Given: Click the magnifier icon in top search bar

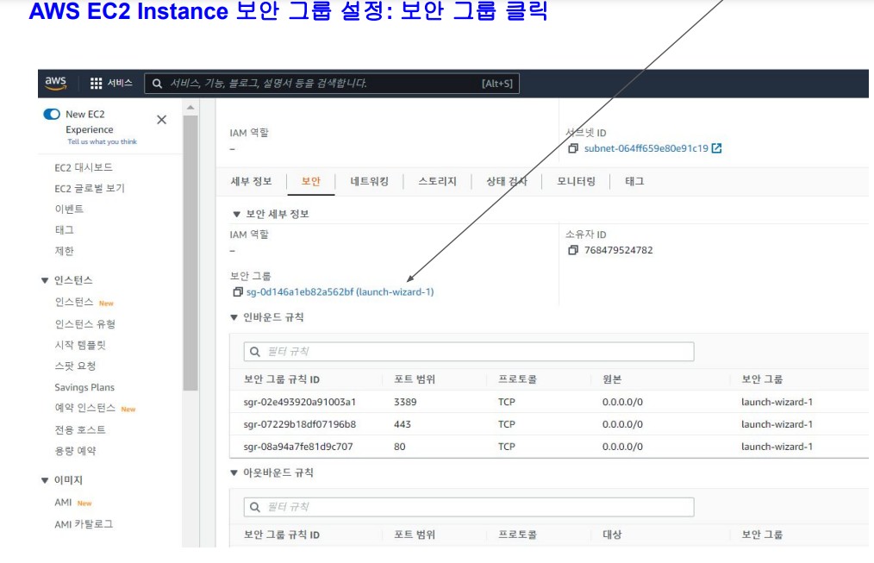Looking at the screenshot, I should (x=157, y=84).
